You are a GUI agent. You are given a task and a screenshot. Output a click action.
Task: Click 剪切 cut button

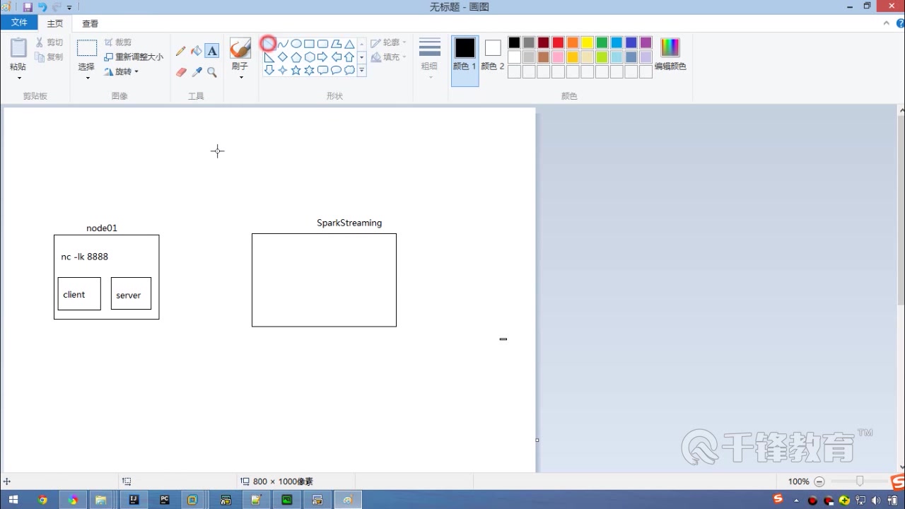(x=49, y=42)
